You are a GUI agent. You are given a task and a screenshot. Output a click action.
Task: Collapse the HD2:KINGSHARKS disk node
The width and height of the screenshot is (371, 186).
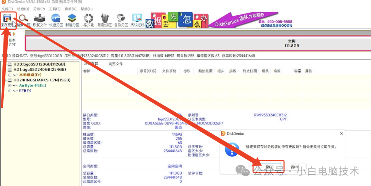(x=5, y=80)
